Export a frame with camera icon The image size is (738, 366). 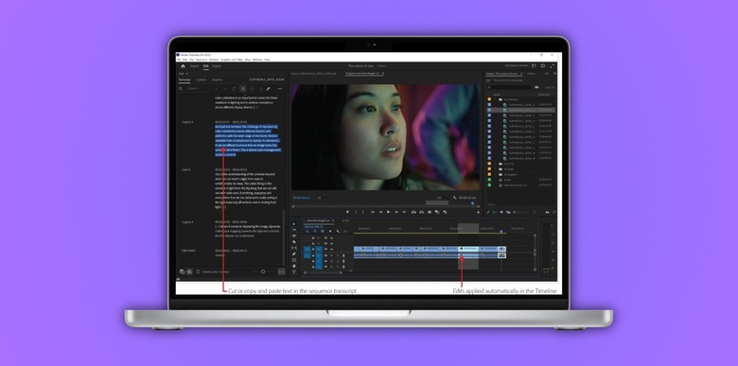(x=430, y=212)
